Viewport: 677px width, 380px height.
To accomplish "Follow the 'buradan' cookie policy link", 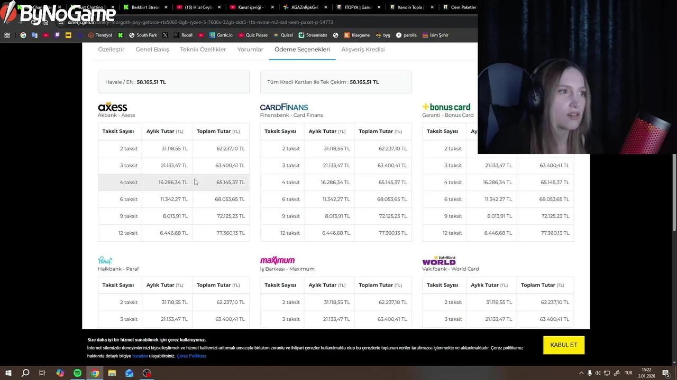I will click(140, 356).
